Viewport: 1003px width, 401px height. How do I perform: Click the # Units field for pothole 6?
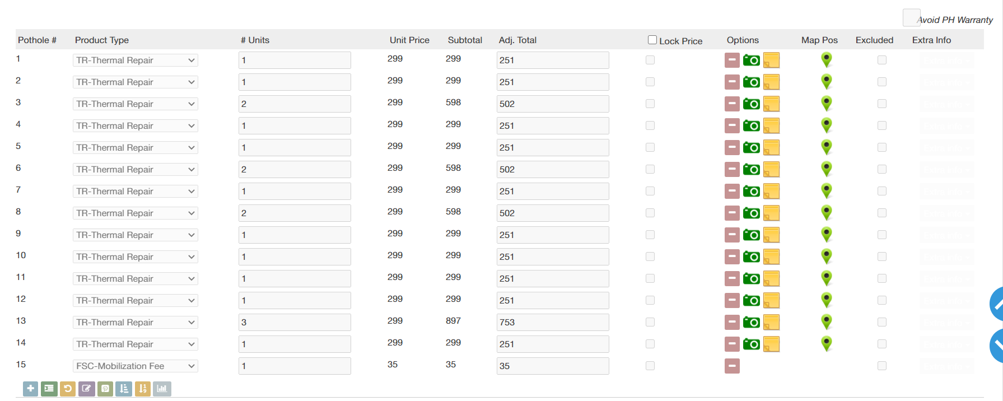tap(295, 169)
